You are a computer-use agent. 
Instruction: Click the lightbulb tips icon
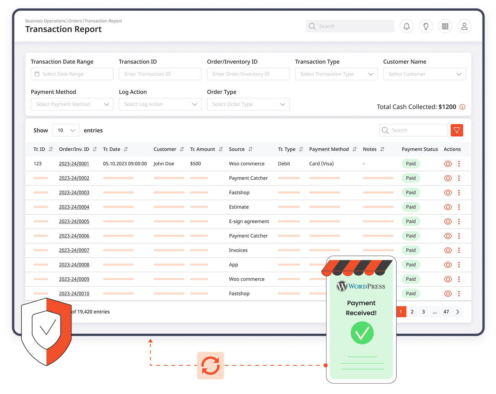click(426, 26)
